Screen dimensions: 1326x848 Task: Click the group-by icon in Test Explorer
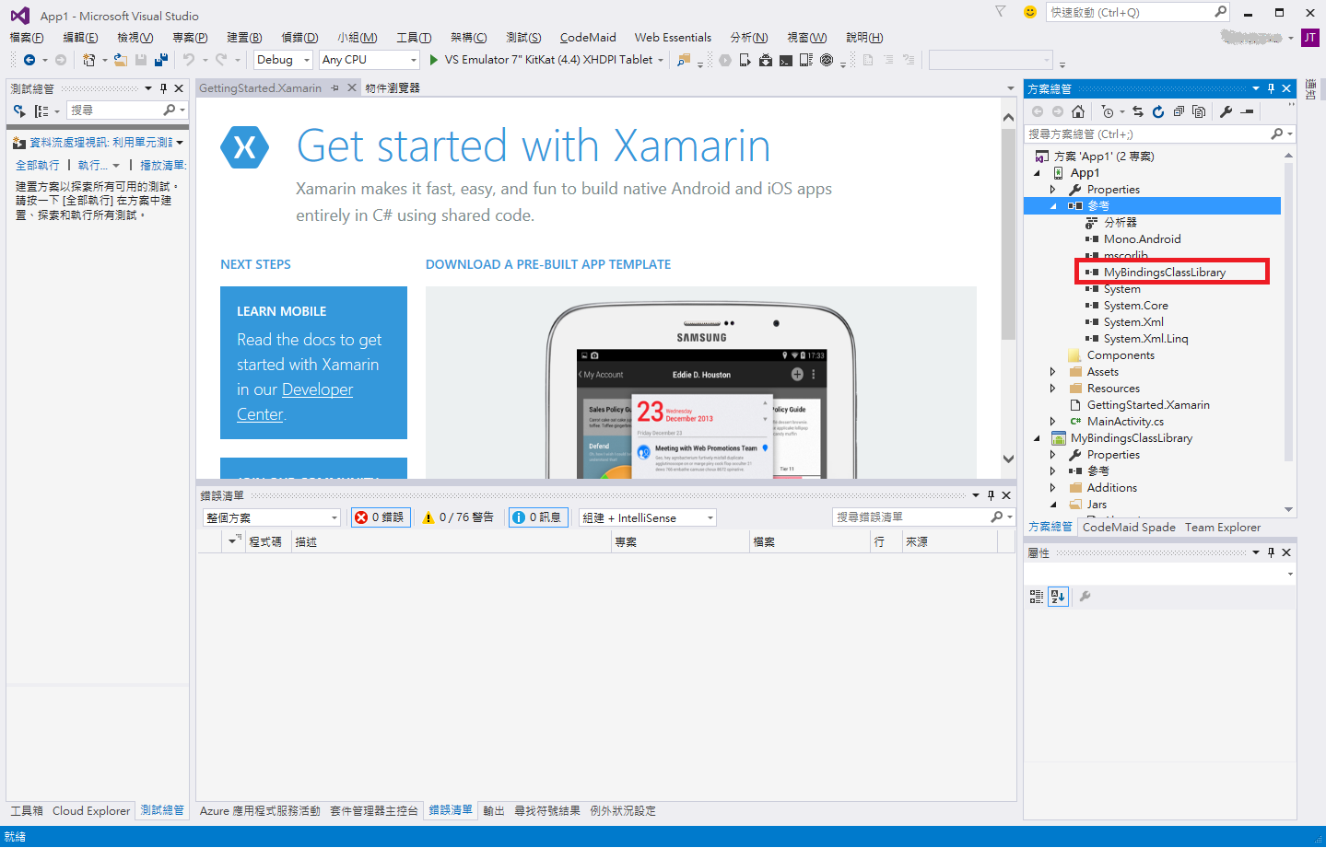[x=41, y=110]
